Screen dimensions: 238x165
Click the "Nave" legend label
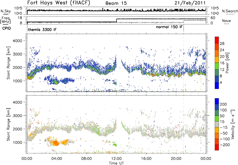click(x=226, y=21)
